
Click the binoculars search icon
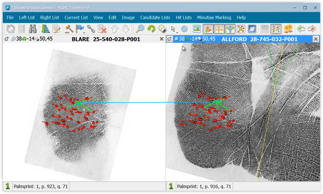pos(33,29)
